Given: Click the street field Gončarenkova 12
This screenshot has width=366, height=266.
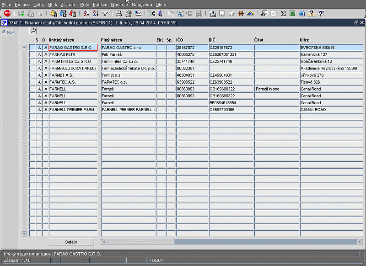Looking at the screenshot, I should coord(331,62).
